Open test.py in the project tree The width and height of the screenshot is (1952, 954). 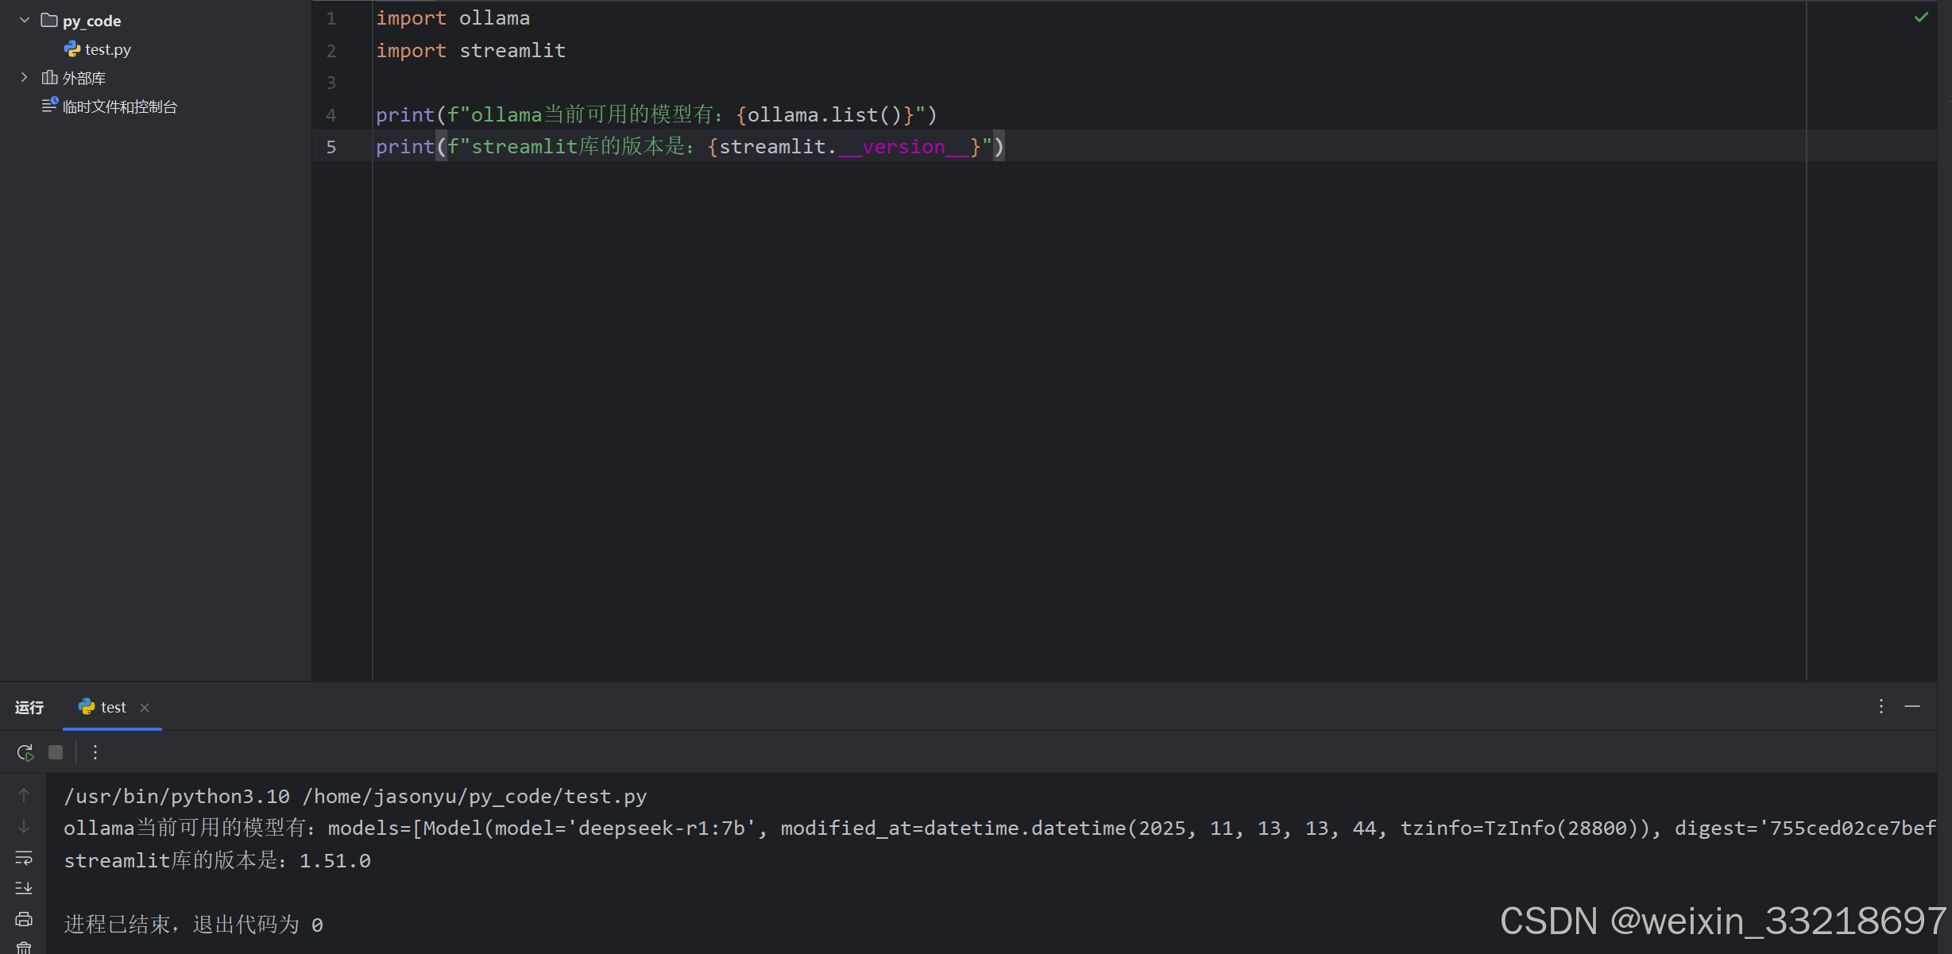click(x=108, y=49)
